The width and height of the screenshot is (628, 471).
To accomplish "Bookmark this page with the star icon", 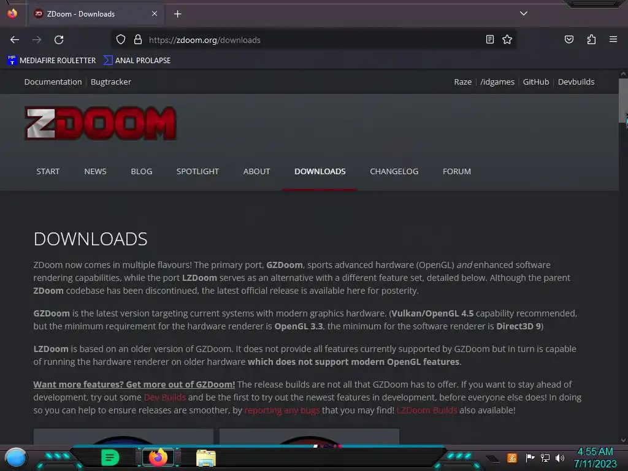I will (507, 39).
